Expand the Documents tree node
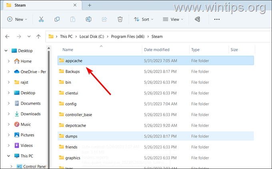 pyautogui.click(x=9, y=103)
